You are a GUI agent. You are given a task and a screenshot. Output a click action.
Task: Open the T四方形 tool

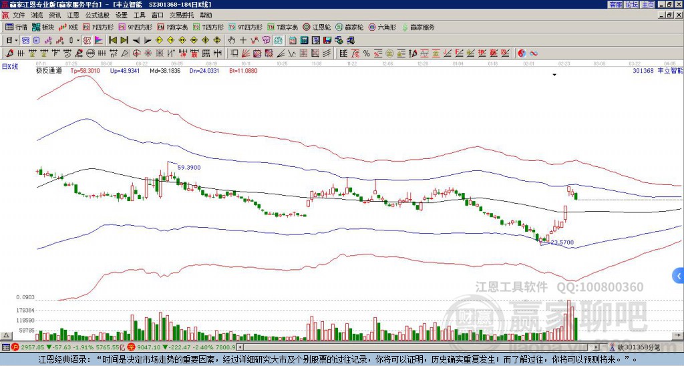point(208,27)
